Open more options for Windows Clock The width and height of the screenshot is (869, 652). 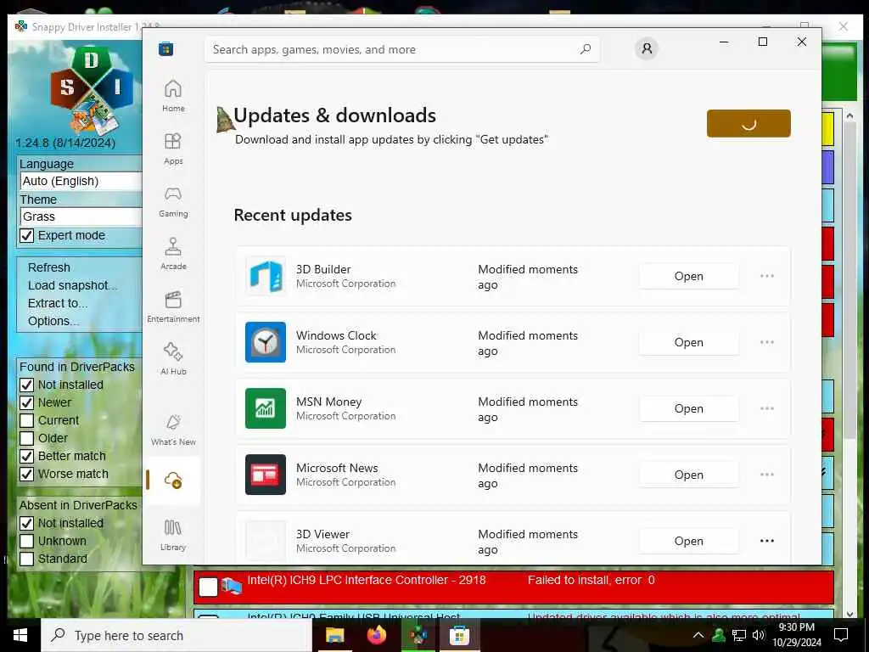tap(767, 342)
